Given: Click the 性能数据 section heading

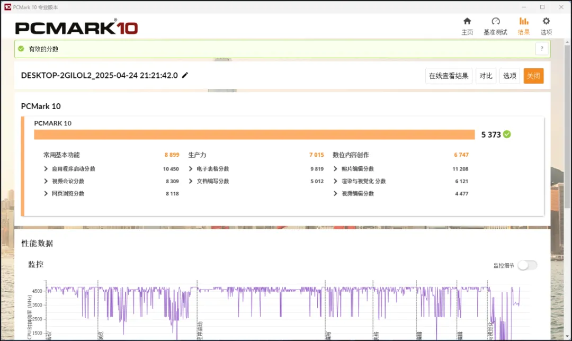Looking at the screenshot, I should click(x=37, y=243).
